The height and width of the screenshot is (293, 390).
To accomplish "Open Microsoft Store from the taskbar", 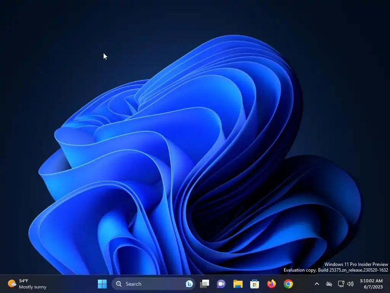I will (254, 284).
